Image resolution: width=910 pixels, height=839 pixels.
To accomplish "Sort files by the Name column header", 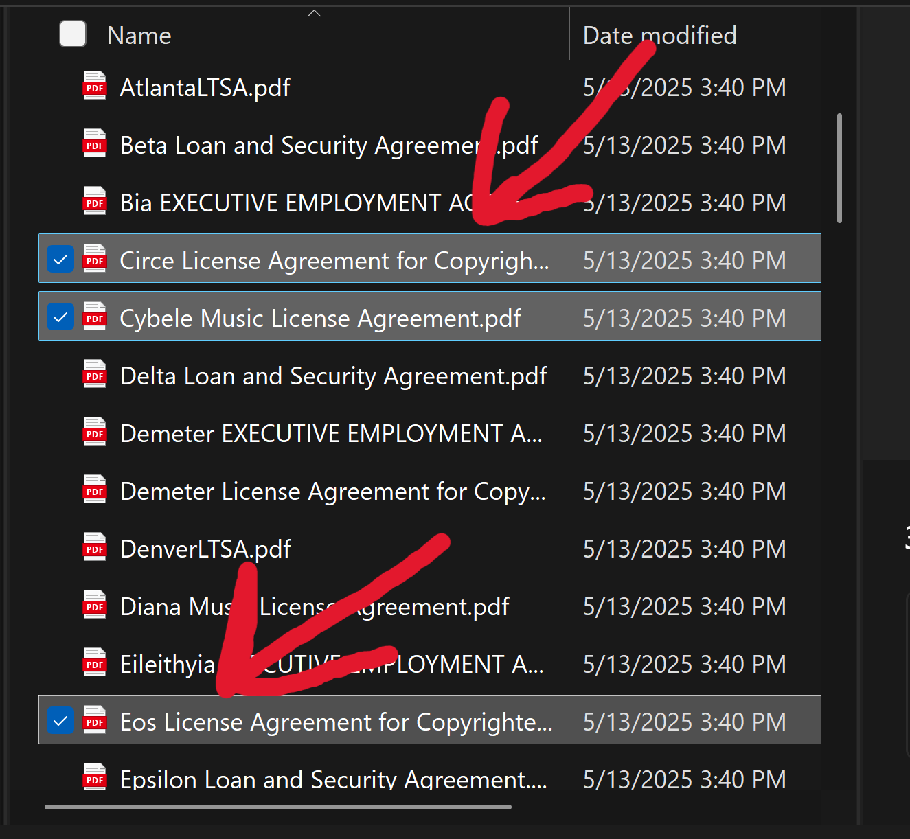I will [x=139, y=36].
